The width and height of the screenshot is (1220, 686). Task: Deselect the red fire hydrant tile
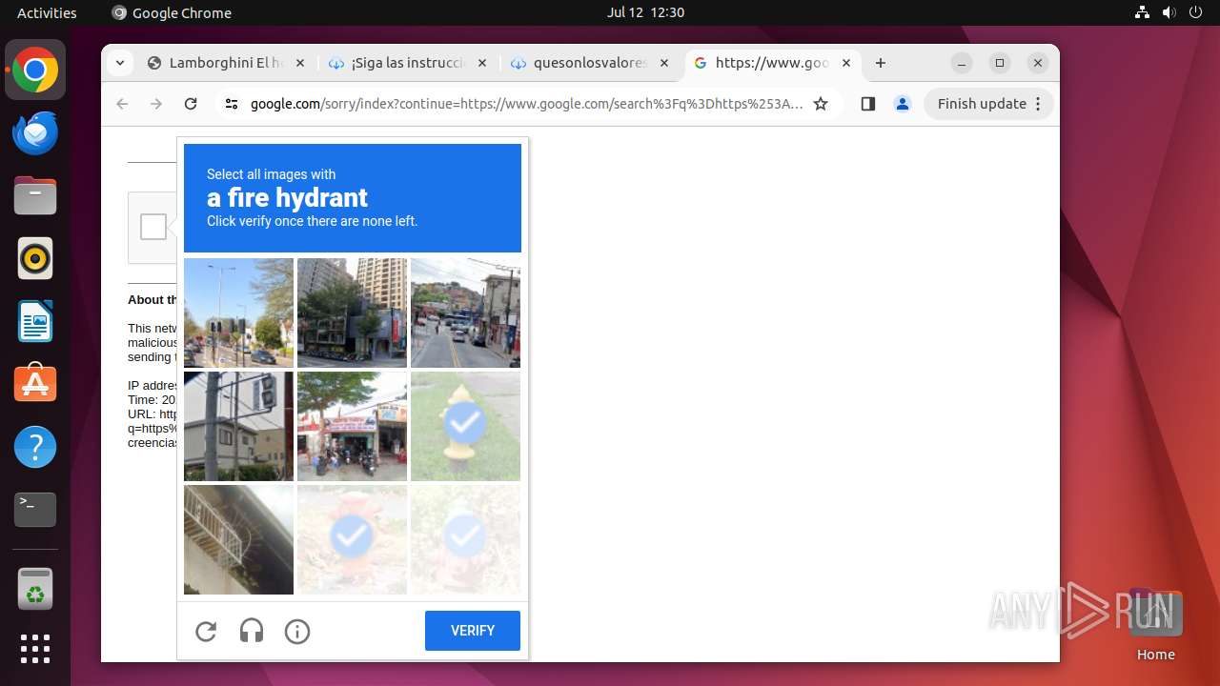(x=352, y=539)
